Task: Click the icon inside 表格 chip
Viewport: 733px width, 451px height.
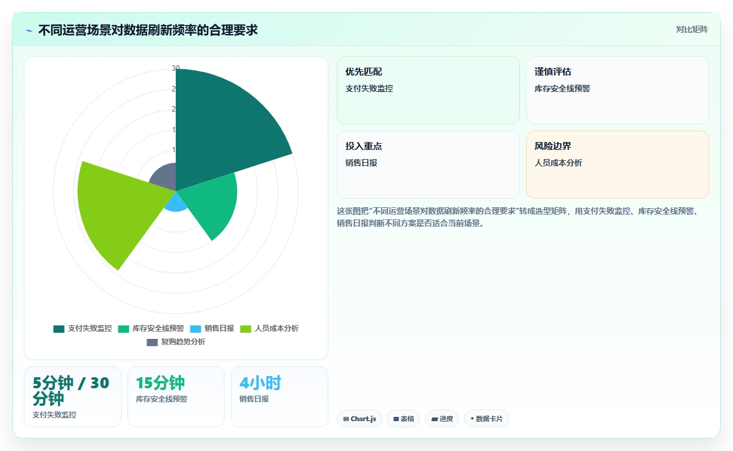Action: point(396,419)
